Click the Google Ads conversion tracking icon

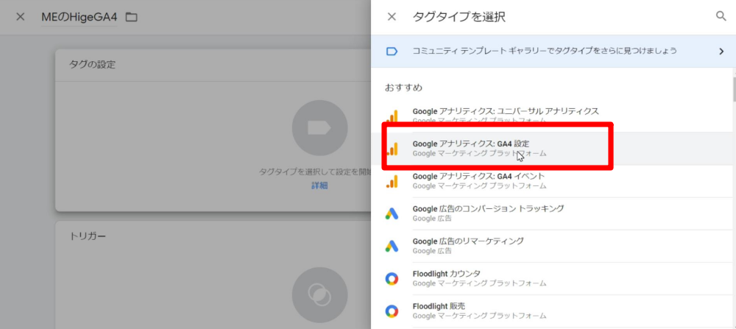392,213
